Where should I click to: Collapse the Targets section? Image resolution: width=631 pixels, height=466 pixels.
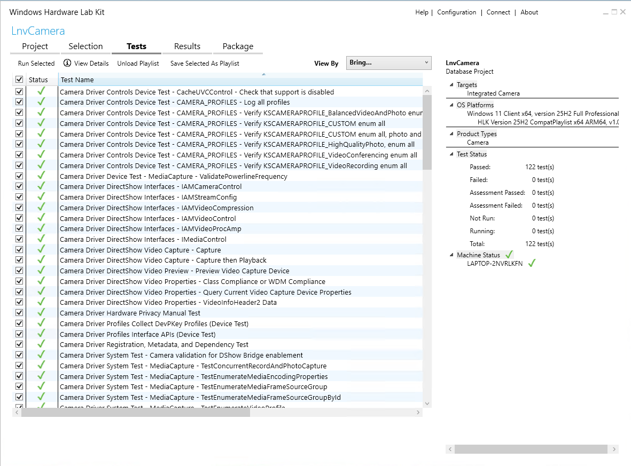click(x=451, y=84)
